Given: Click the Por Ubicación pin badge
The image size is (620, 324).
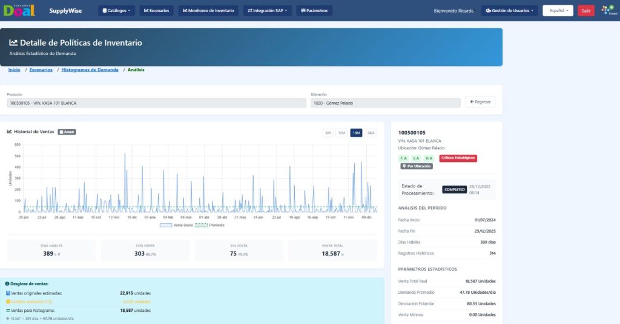Looking at the screenshot, I should coord(417,166).
